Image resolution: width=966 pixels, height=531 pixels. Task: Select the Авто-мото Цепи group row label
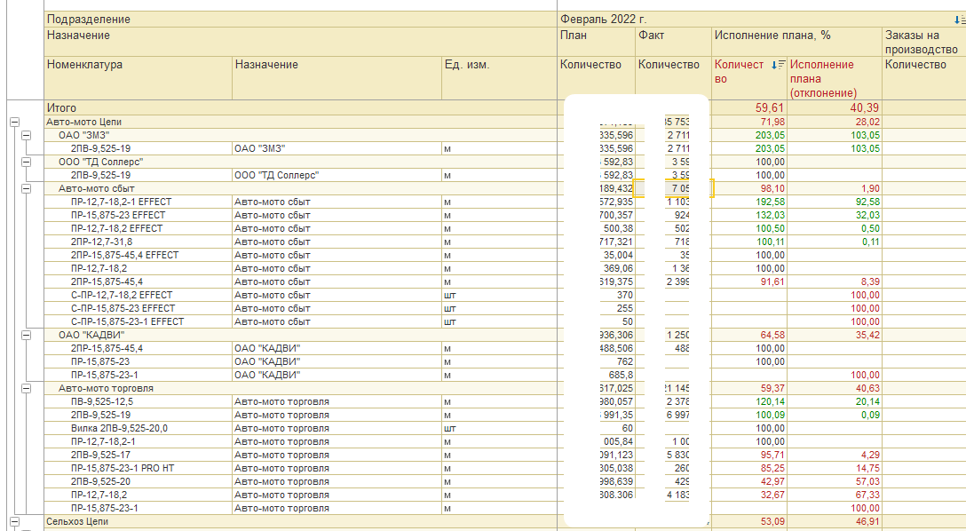[83, 122]
